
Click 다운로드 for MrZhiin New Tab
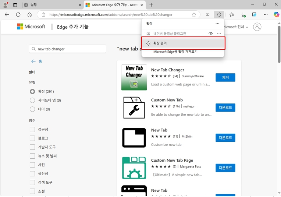tap(225, 138)
